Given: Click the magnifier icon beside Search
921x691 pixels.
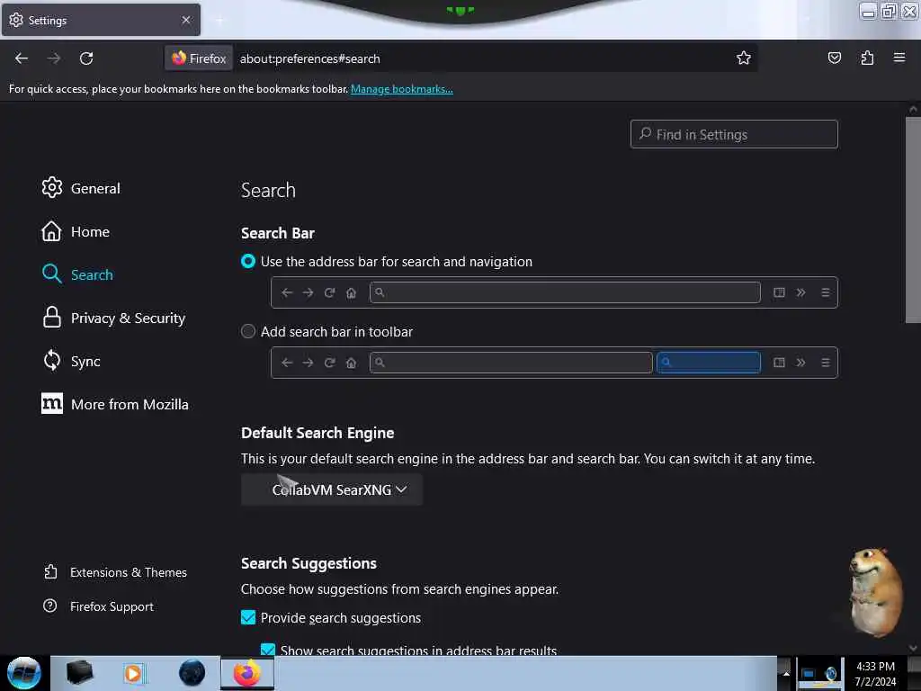Looking at the screenshot, I should pyautogui.click(x=51, y=274).
